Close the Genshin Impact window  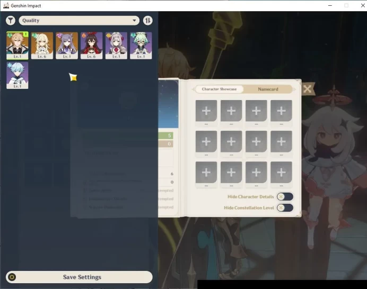point(363,5)
